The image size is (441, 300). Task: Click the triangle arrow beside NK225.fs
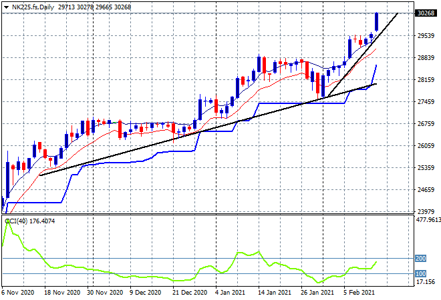coord(6,7)
